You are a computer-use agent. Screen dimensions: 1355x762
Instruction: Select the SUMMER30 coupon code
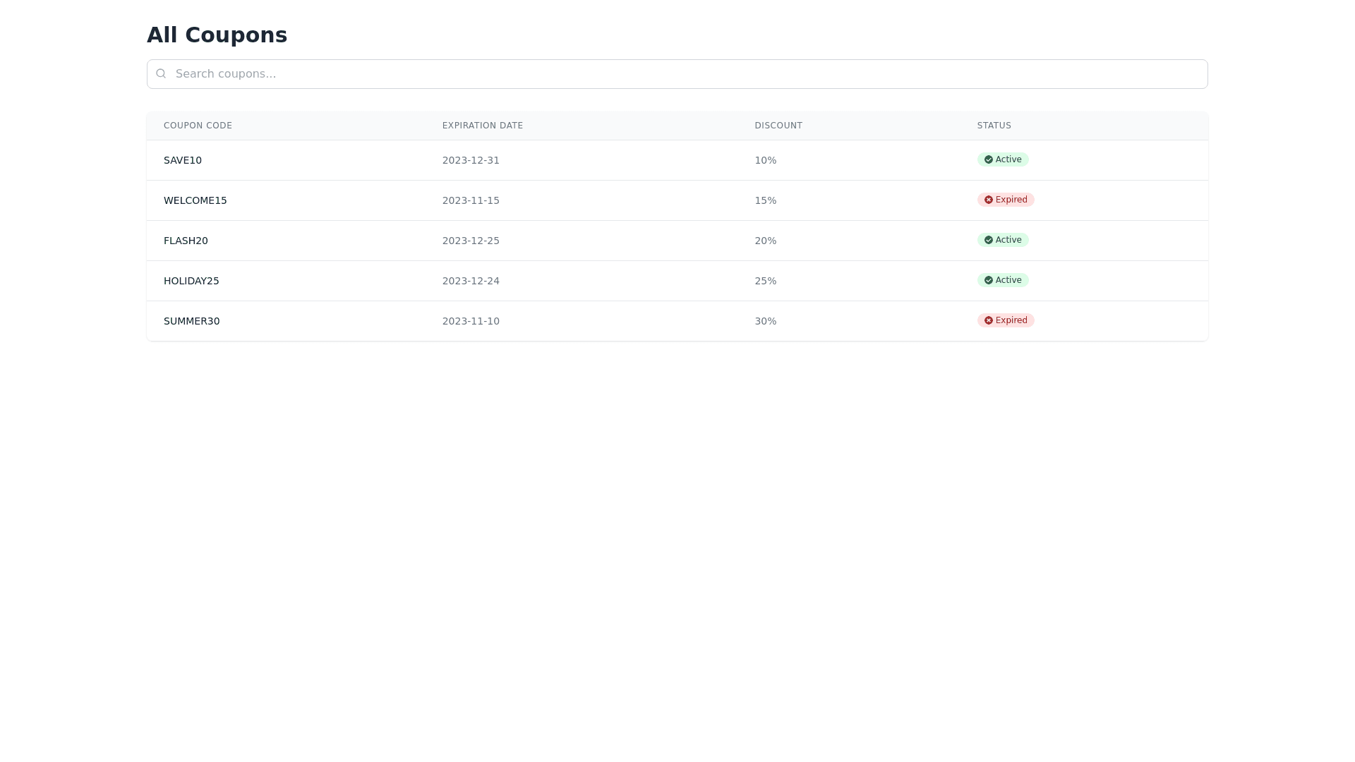[x=192, y=321]
